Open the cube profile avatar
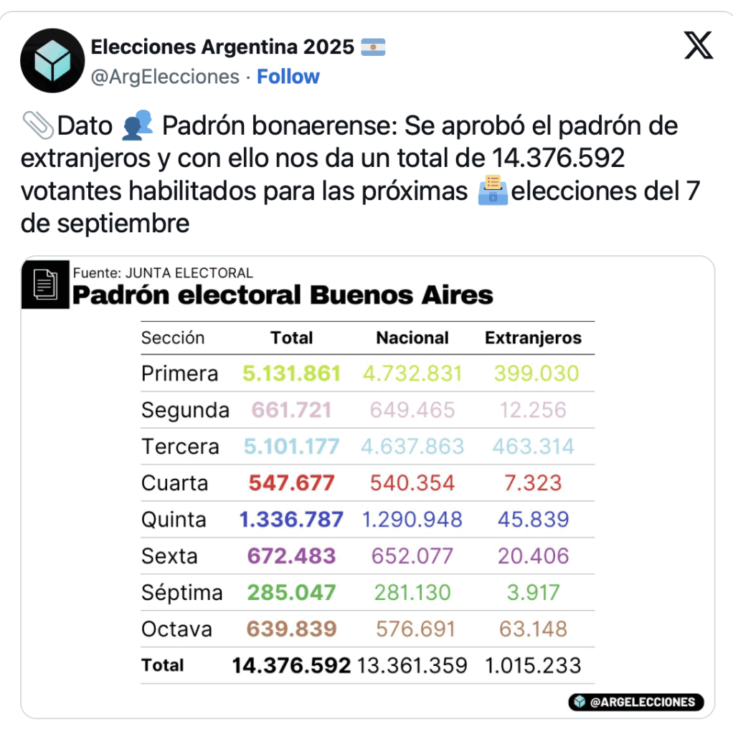Viewport: 733px width, 734px height. (x=52, y=60)
